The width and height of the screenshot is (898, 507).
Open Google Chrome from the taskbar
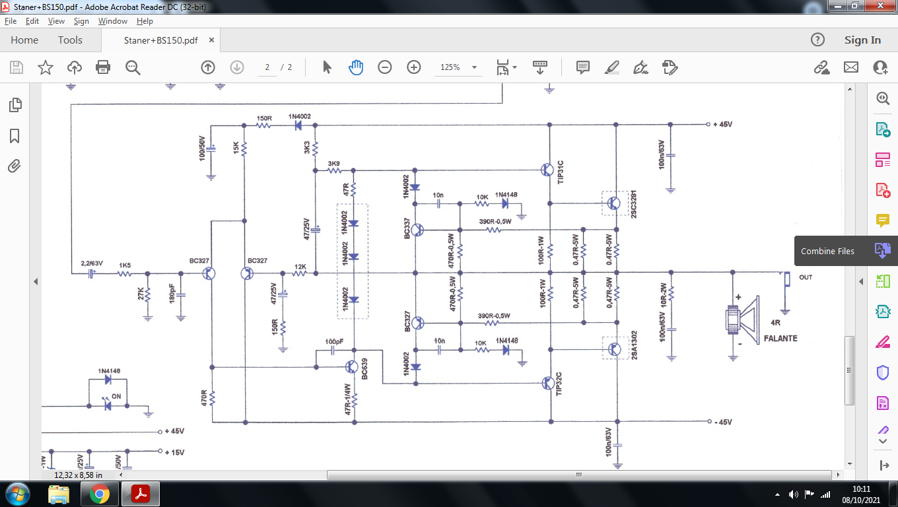click(100, 494)
